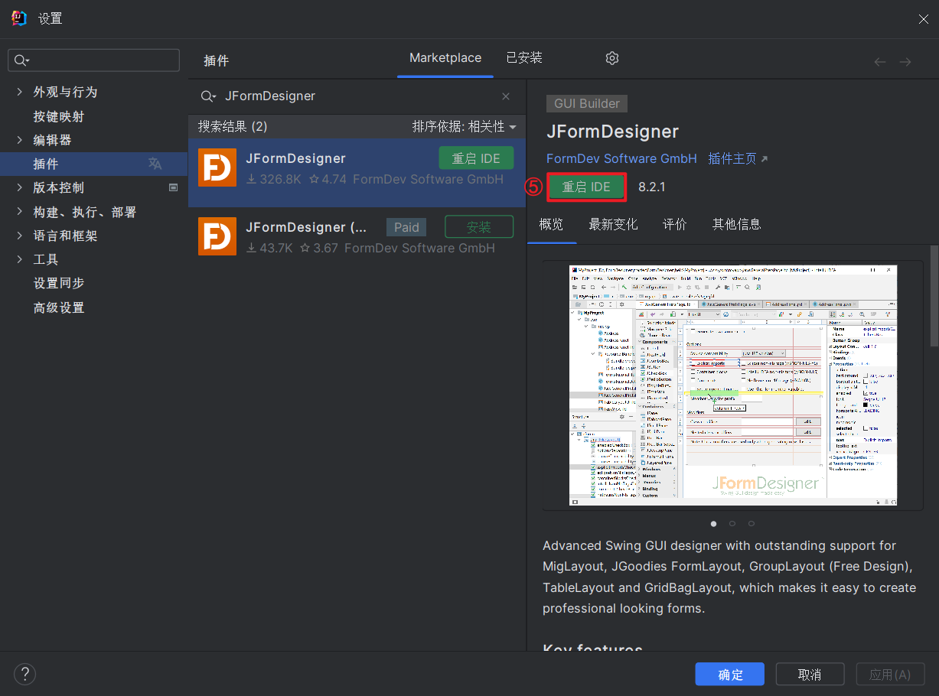The image size is (939, 696).
Task: Click the settings search magnifier icon
Action: tap(21, 60)
